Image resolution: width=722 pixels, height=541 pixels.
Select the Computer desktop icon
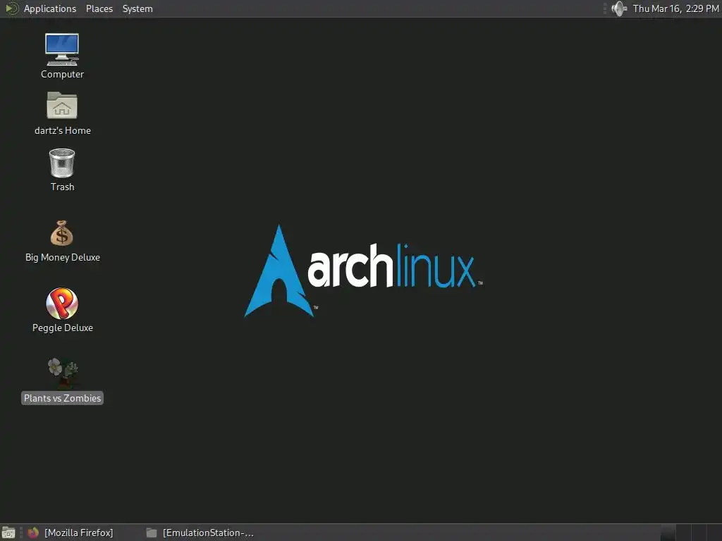click(62, 49)
